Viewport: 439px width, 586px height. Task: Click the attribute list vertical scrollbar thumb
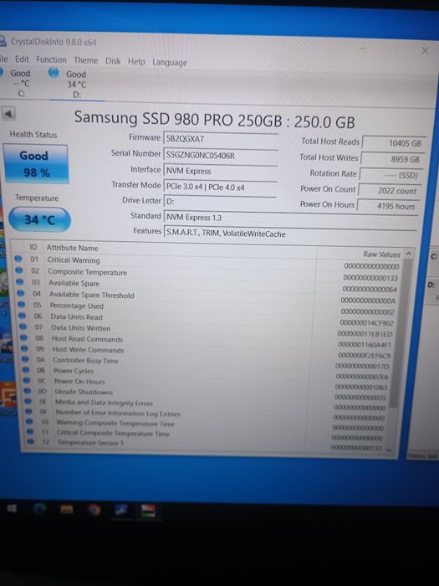coord(400,332)
